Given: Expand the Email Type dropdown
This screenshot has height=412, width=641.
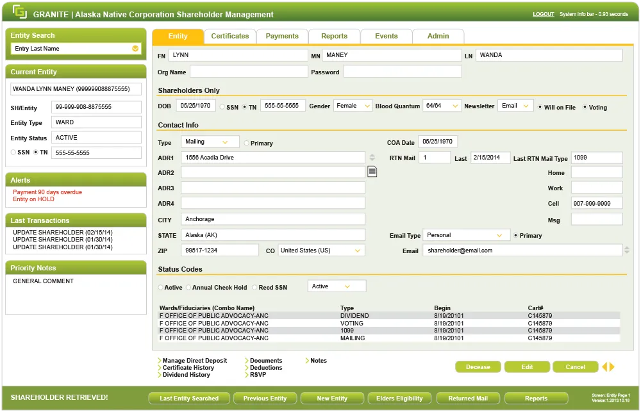Looking at the screenshot, I should (x=466, y=235).
